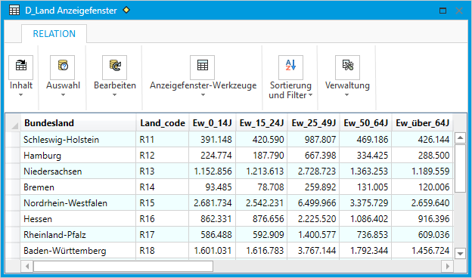This screenshot has height=278, width=472.
Task: Click the R11 land code cell
Action: (x=163, y=140)
